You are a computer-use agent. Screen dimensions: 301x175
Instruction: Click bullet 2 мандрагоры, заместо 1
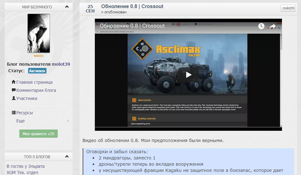(127, 158)
